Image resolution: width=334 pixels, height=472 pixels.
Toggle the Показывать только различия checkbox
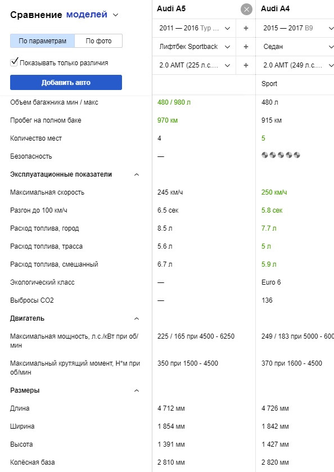pyautogui.click(x=14, y=62)
